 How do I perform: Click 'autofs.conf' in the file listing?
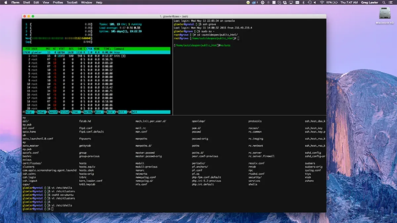click(x=31, y=153)
